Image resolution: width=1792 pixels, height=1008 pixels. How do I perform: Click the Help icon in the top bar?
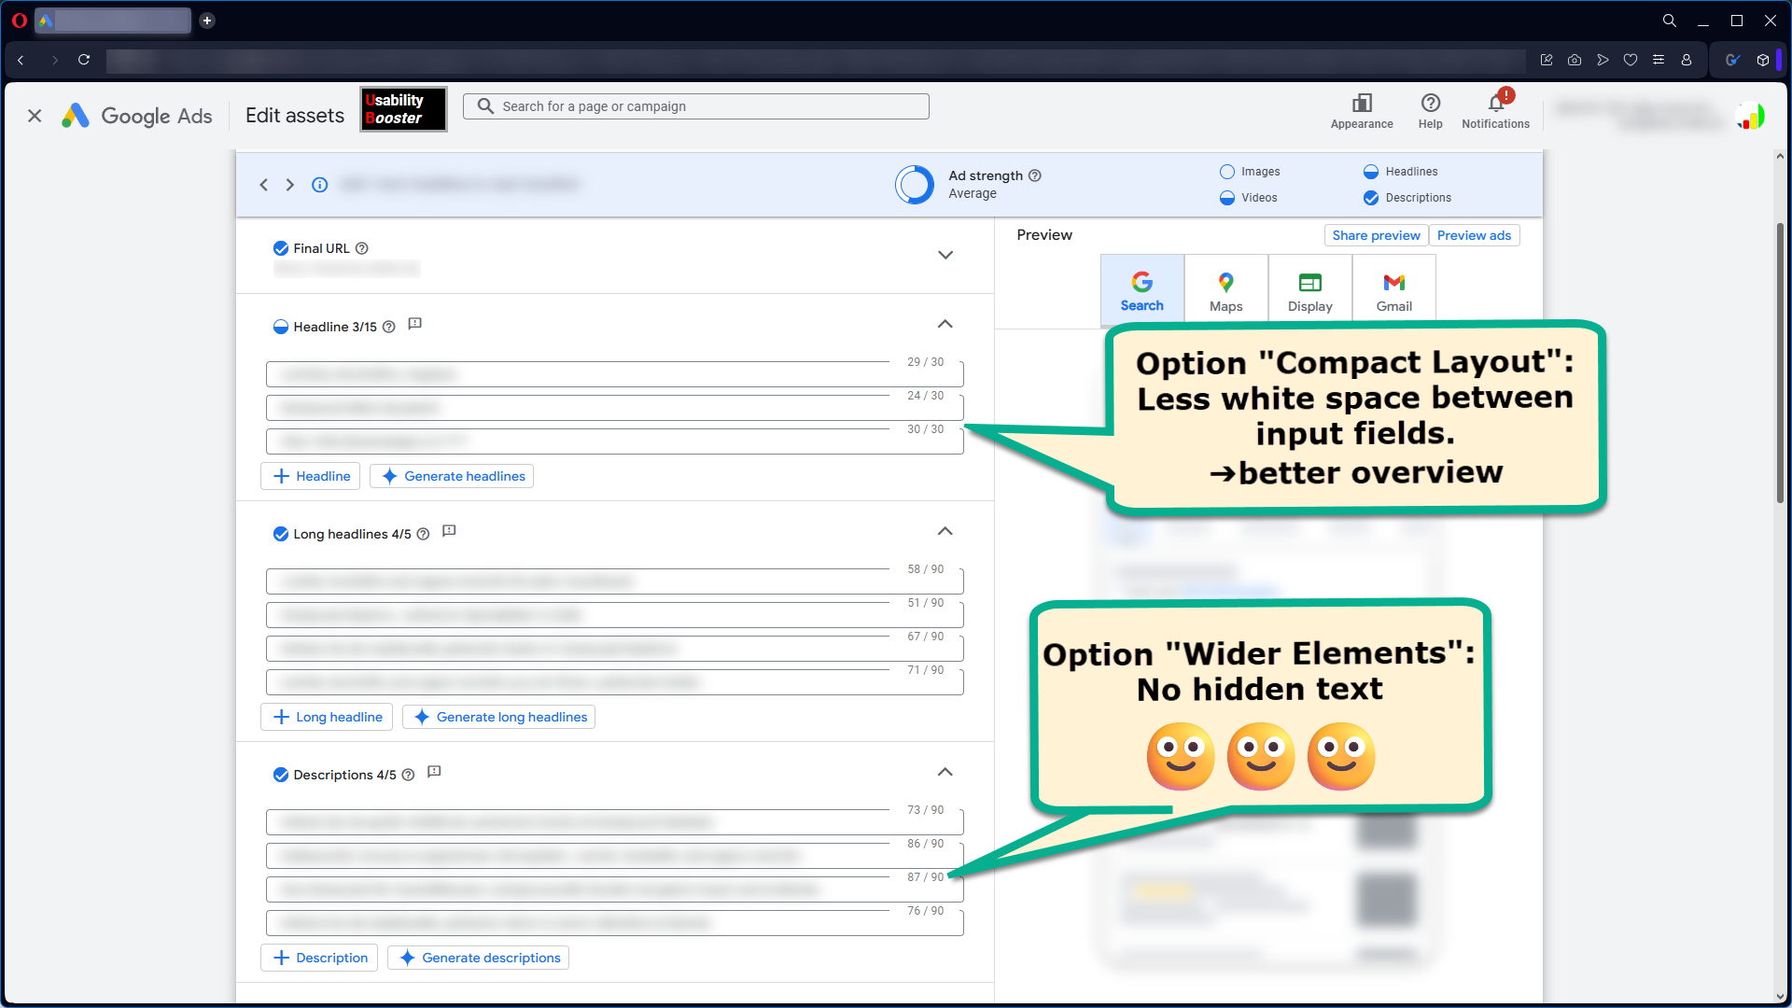coord(1430,105)
